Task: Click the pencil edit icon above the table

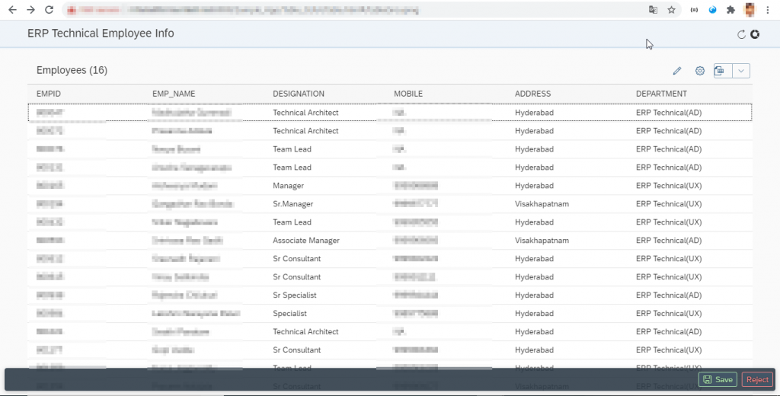Action: pyautogui.click(x=677, y=71)
